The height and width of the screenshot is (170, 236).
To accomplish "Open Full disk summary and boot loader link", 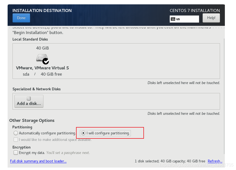I will [x=38, y=161].
